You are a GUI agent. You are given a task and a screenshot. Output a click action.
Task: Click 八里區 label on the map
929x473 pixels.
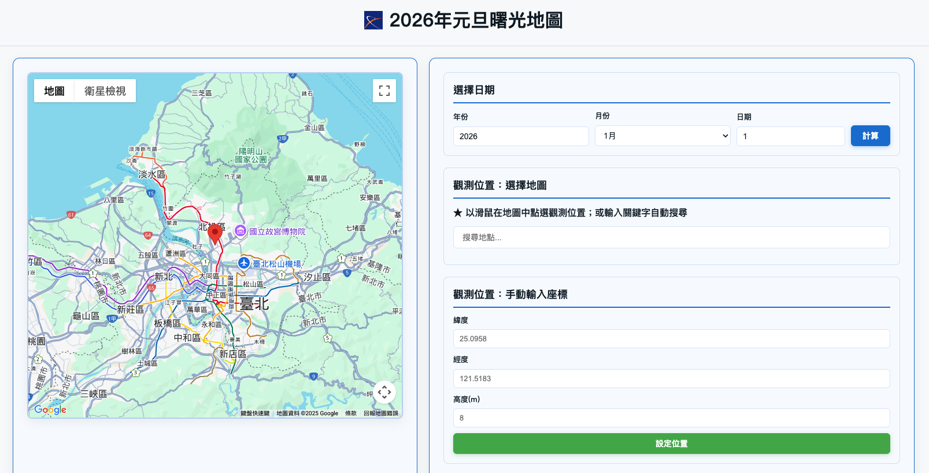[x=114, y=200]
